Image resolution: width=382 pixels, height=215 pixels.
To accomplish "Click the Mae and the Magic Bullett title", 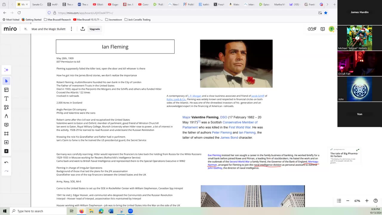I will pos(48,29).
